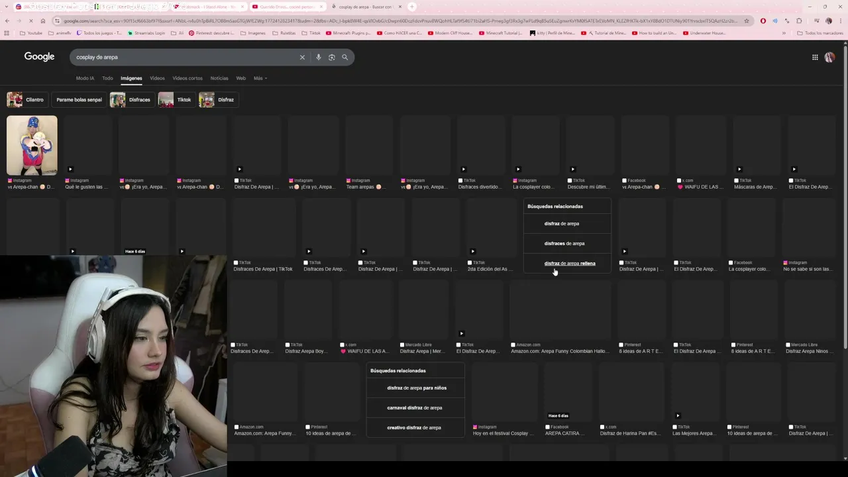This screenshot has width=848, height=477.
Task: Open the 'Todos los juegos' bookmark
Action: click(x=99, y=33)
